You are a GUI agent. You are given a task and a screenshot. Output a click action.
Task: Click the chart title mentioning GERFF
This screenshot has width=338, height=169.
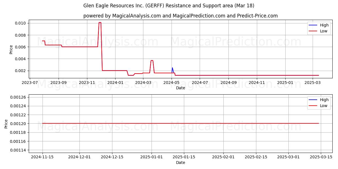[x=169, y=6]
